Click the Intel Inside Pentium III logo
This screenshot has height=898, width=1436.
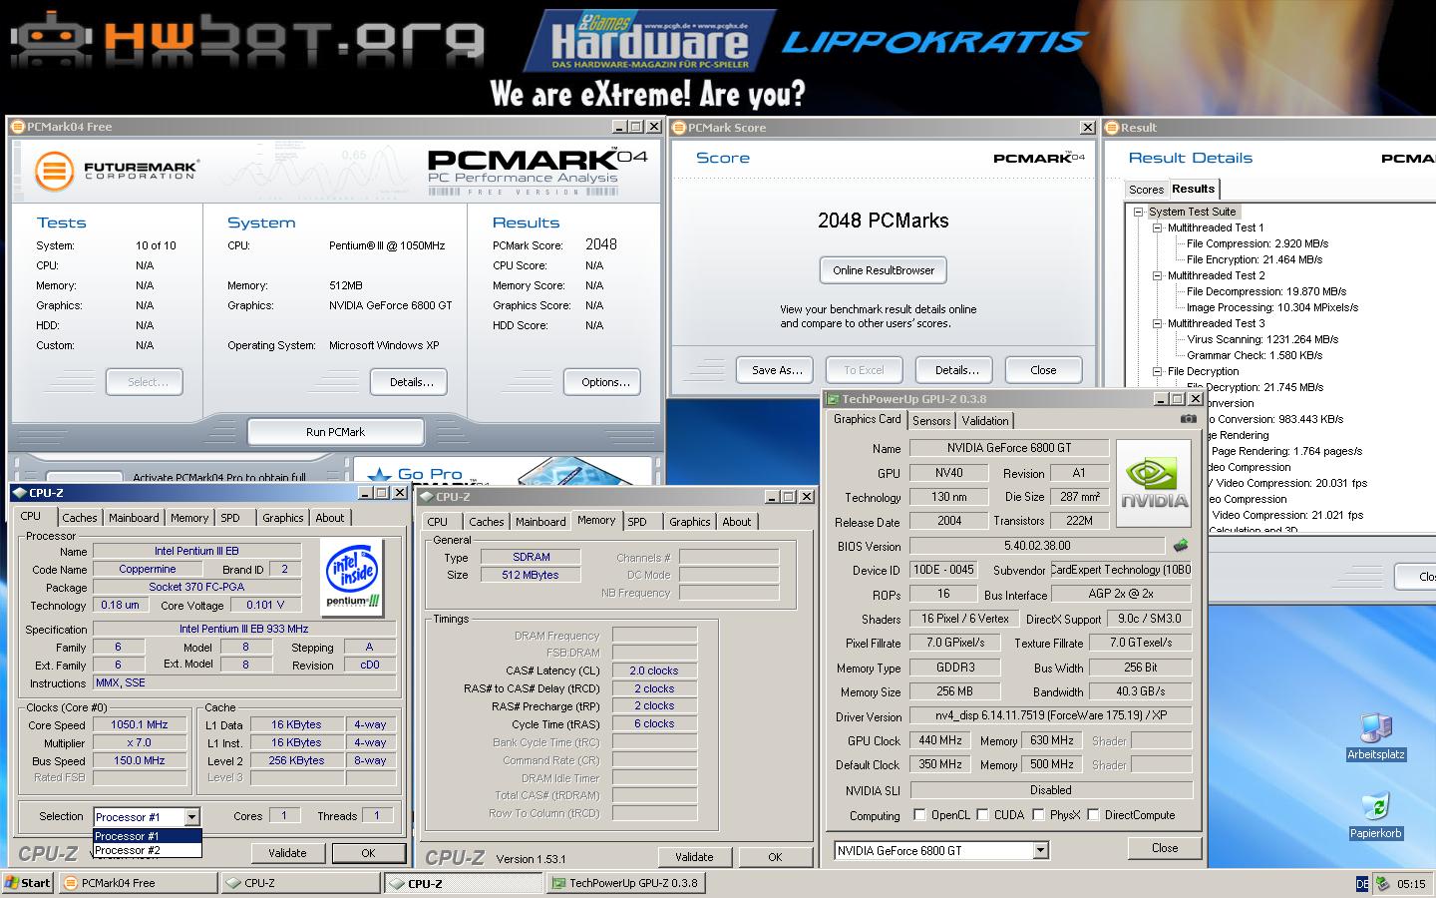[x=353, y=576]
